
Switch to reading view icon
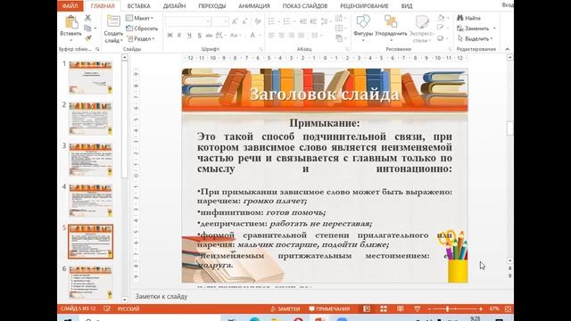[401, 309]
